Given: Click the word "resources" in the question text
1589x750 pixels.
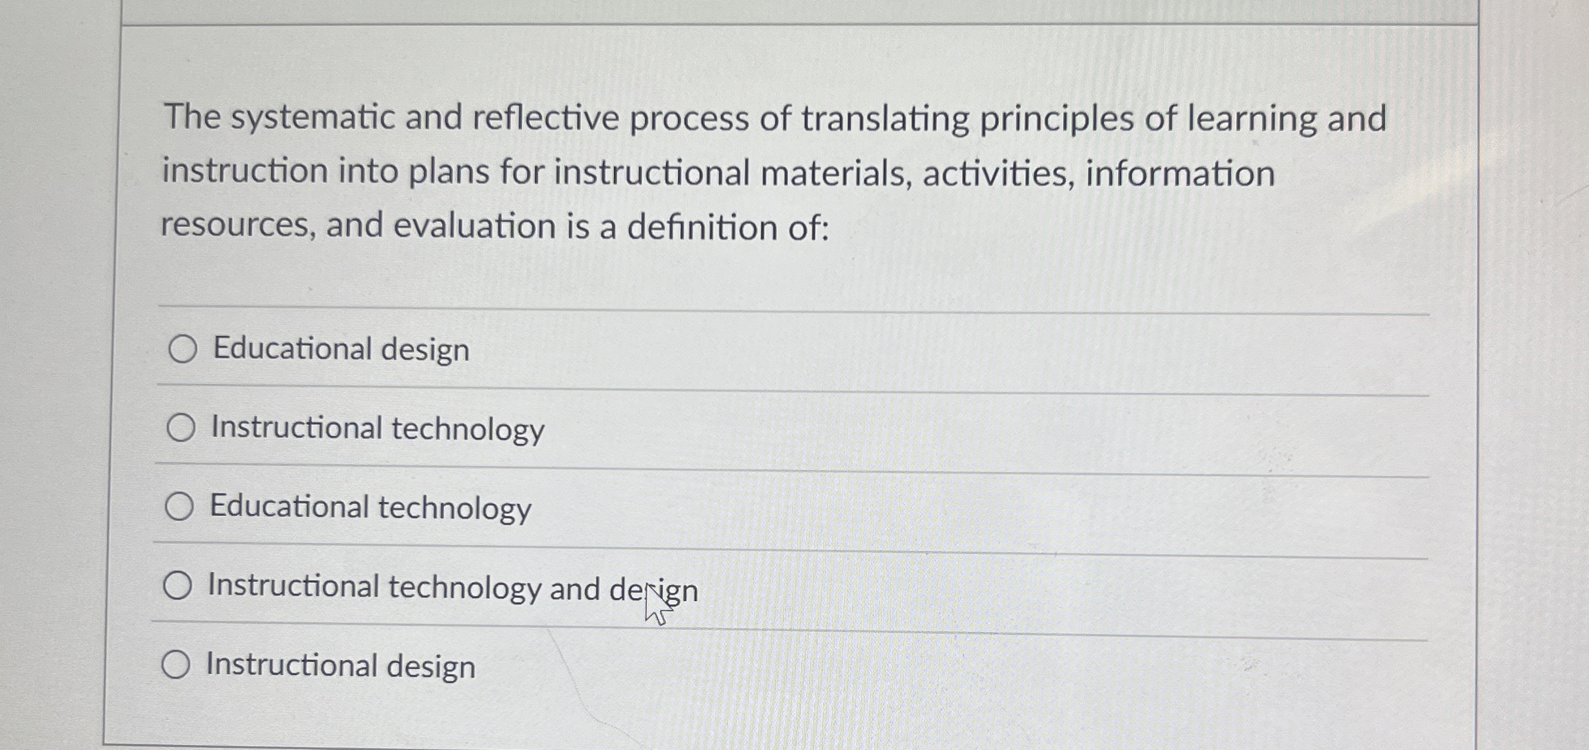Looking at the screenshot, I should click(x=238, y=225).
